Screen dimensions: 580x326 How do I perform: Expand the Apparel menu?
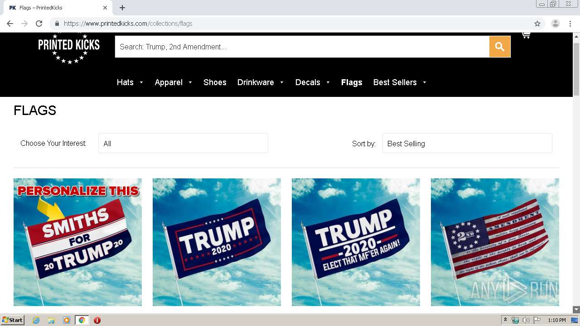(174, 82)
